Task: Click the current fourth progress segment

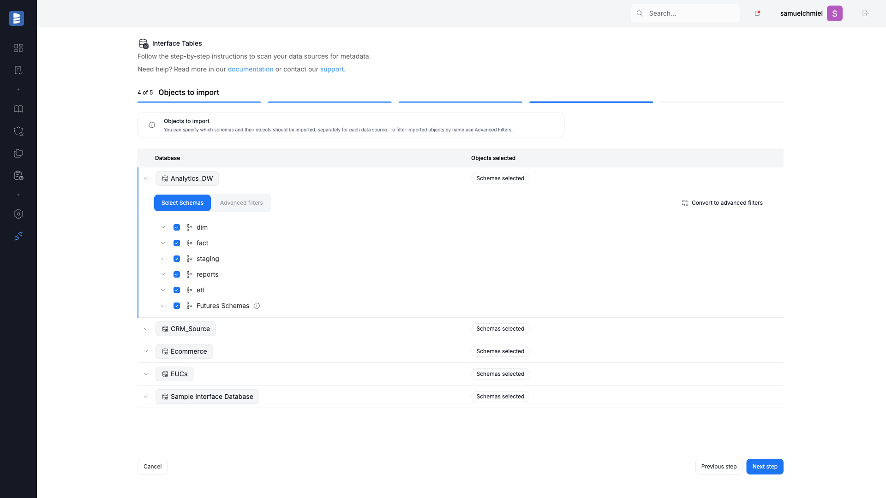Action: (x=591, y=102)
